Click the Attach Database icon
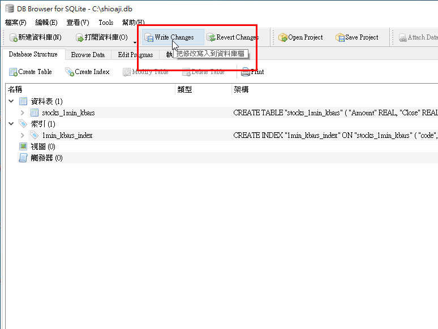Screen dimensions: 438x329 402,37
